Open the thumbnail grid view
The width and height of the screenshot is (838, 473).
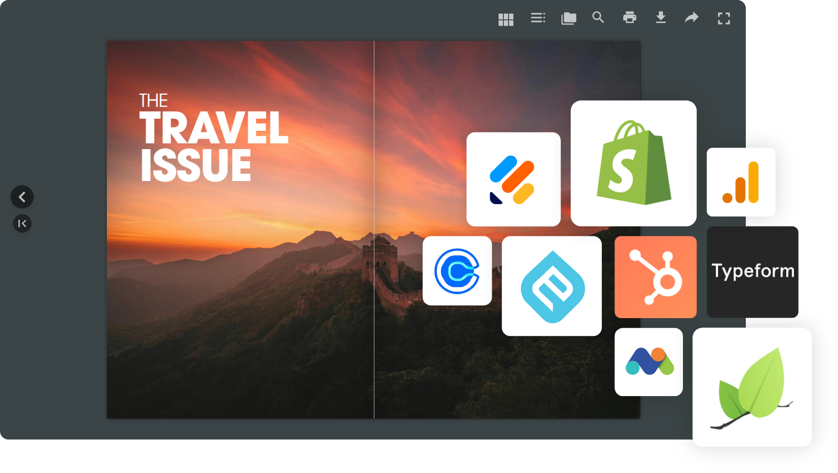505,19
